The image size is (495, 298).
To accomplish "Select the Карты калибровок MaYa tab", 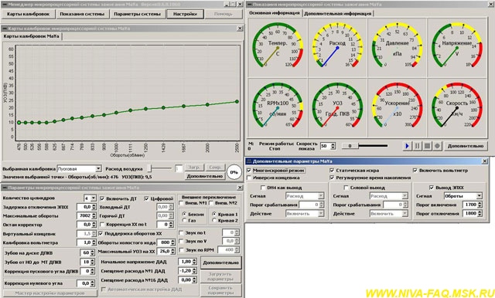I will point(31,36).
